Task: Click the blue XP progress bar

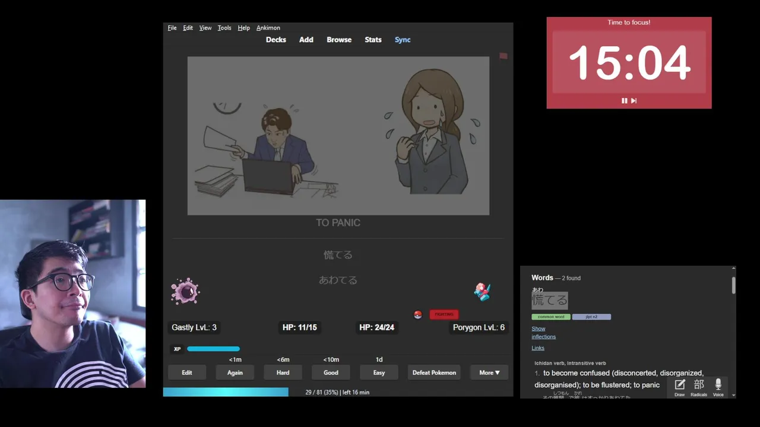Action: (214, 349)
